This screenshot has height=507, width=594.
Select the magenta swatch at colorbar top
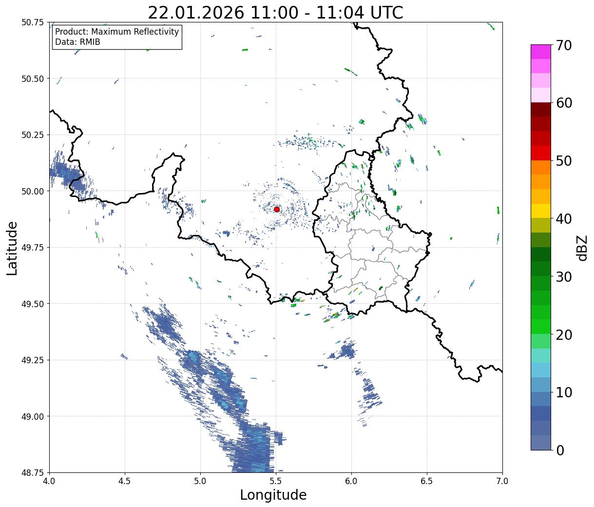pos(541,52)
